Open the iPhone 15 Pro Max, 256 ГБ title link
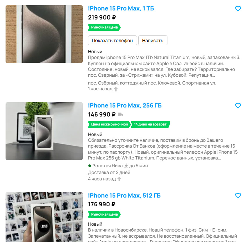Image resolution: width=250 pixels, height=242 pixels. point(125,105)
